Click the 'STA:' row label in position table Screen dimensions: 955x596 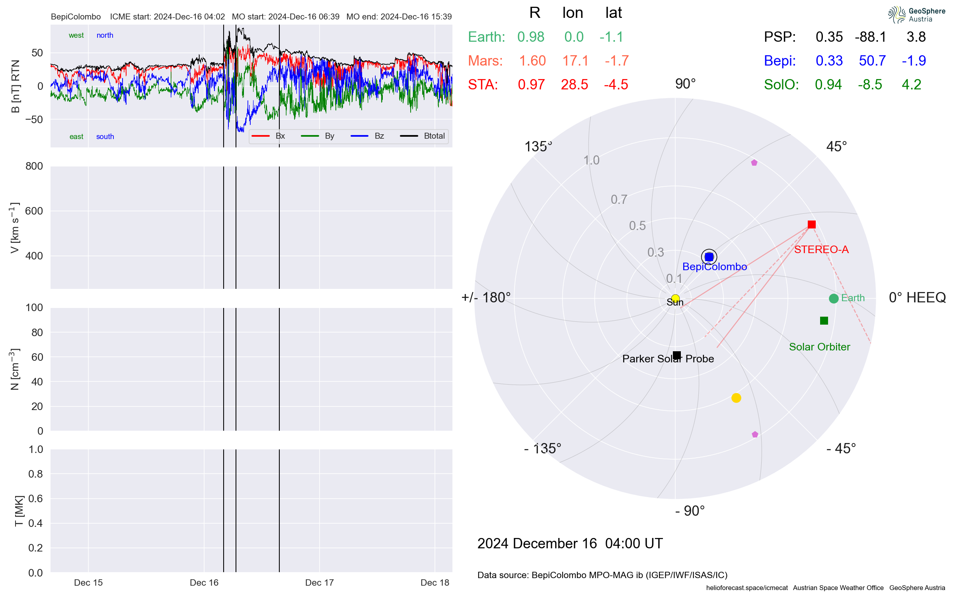point(483,85)
